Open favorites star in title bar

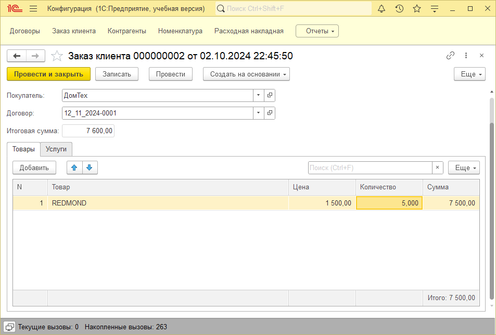point(417,8)
